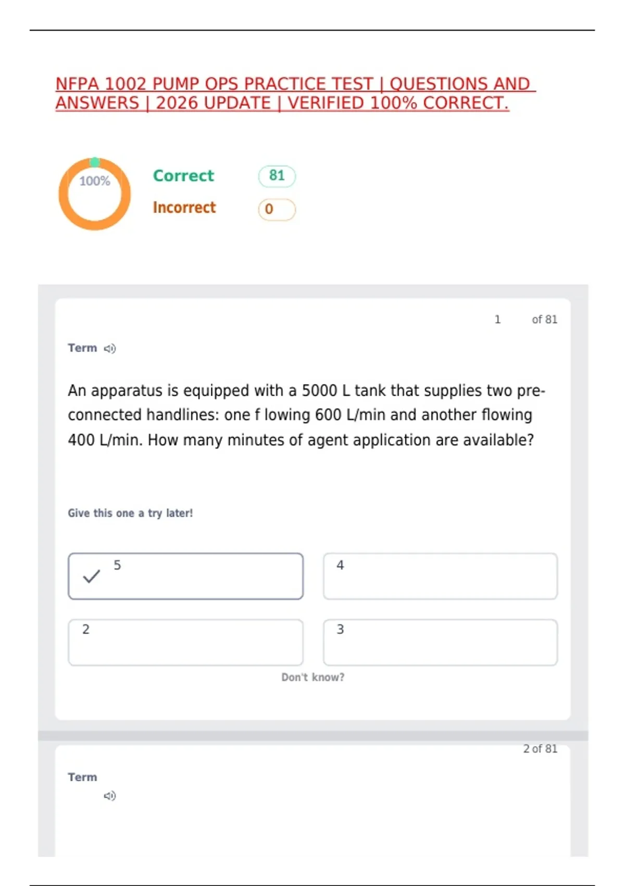This screenshot has width=625, height=886.
Task: Click the "1 of 81" question counter
Action: [x=526, y=319]
